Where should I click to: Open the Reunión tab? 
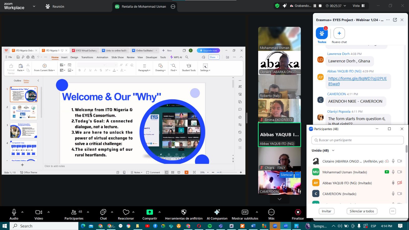(x=55, y=6)
